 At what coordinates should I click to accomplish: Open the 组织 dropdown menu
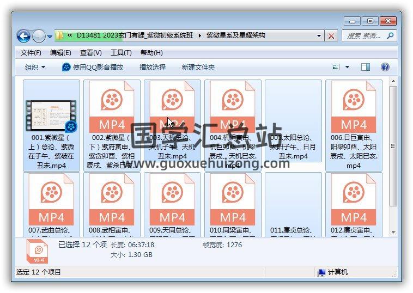[x=35, y=67]
